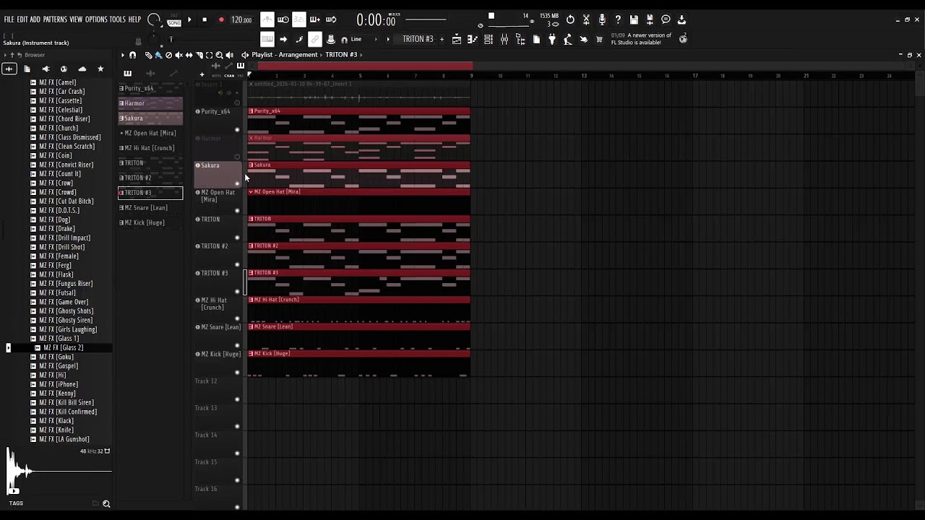The image size is (925, 520).
Task: Open the project browser tree icon
Action: coord(520,39)
